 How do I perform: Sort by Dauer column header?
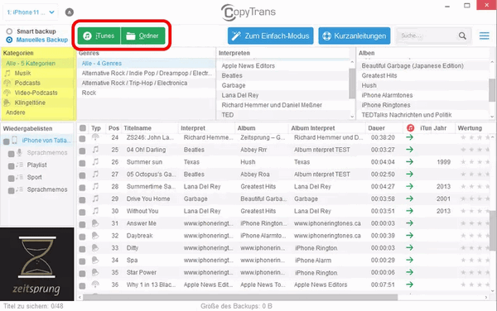pyautogui.click(x=376, y=128)
